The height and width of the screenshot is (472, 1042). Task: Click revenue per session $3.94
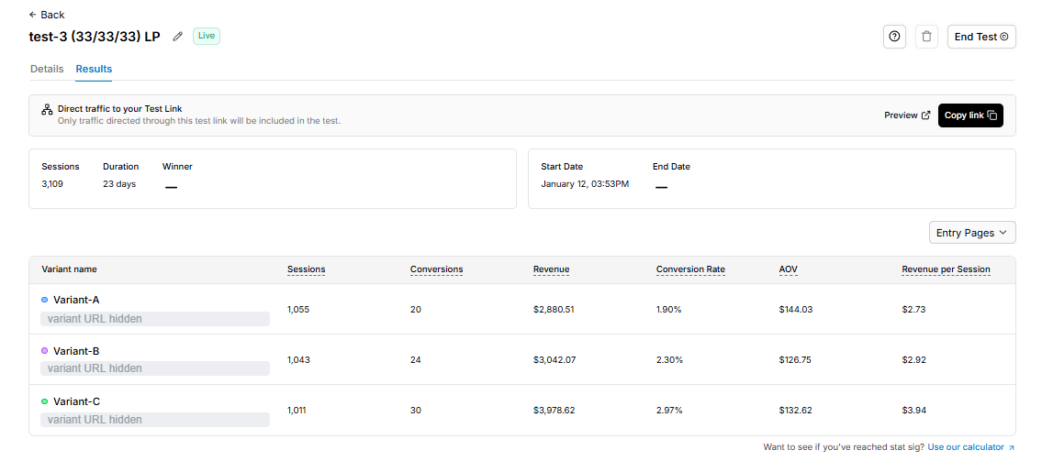pos(913,411)
